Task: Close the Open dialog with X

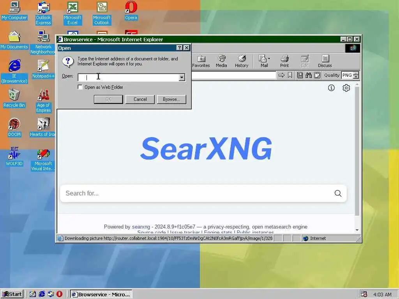Action: tap(187, 48)
